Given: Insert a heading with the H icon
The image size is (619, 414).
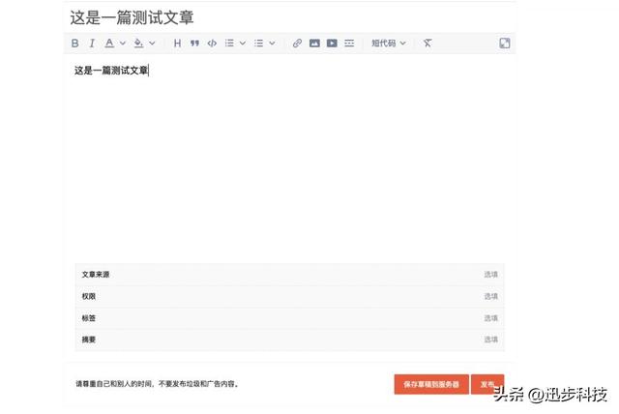Looking at the screenshot, I should tap(178, 43).
